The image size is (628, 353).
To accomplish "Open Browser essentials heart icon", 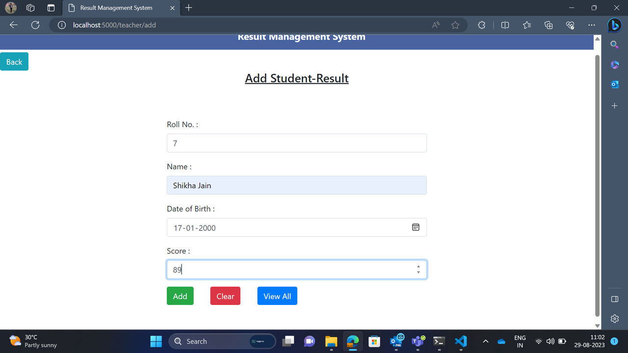I will coord(570,25).
